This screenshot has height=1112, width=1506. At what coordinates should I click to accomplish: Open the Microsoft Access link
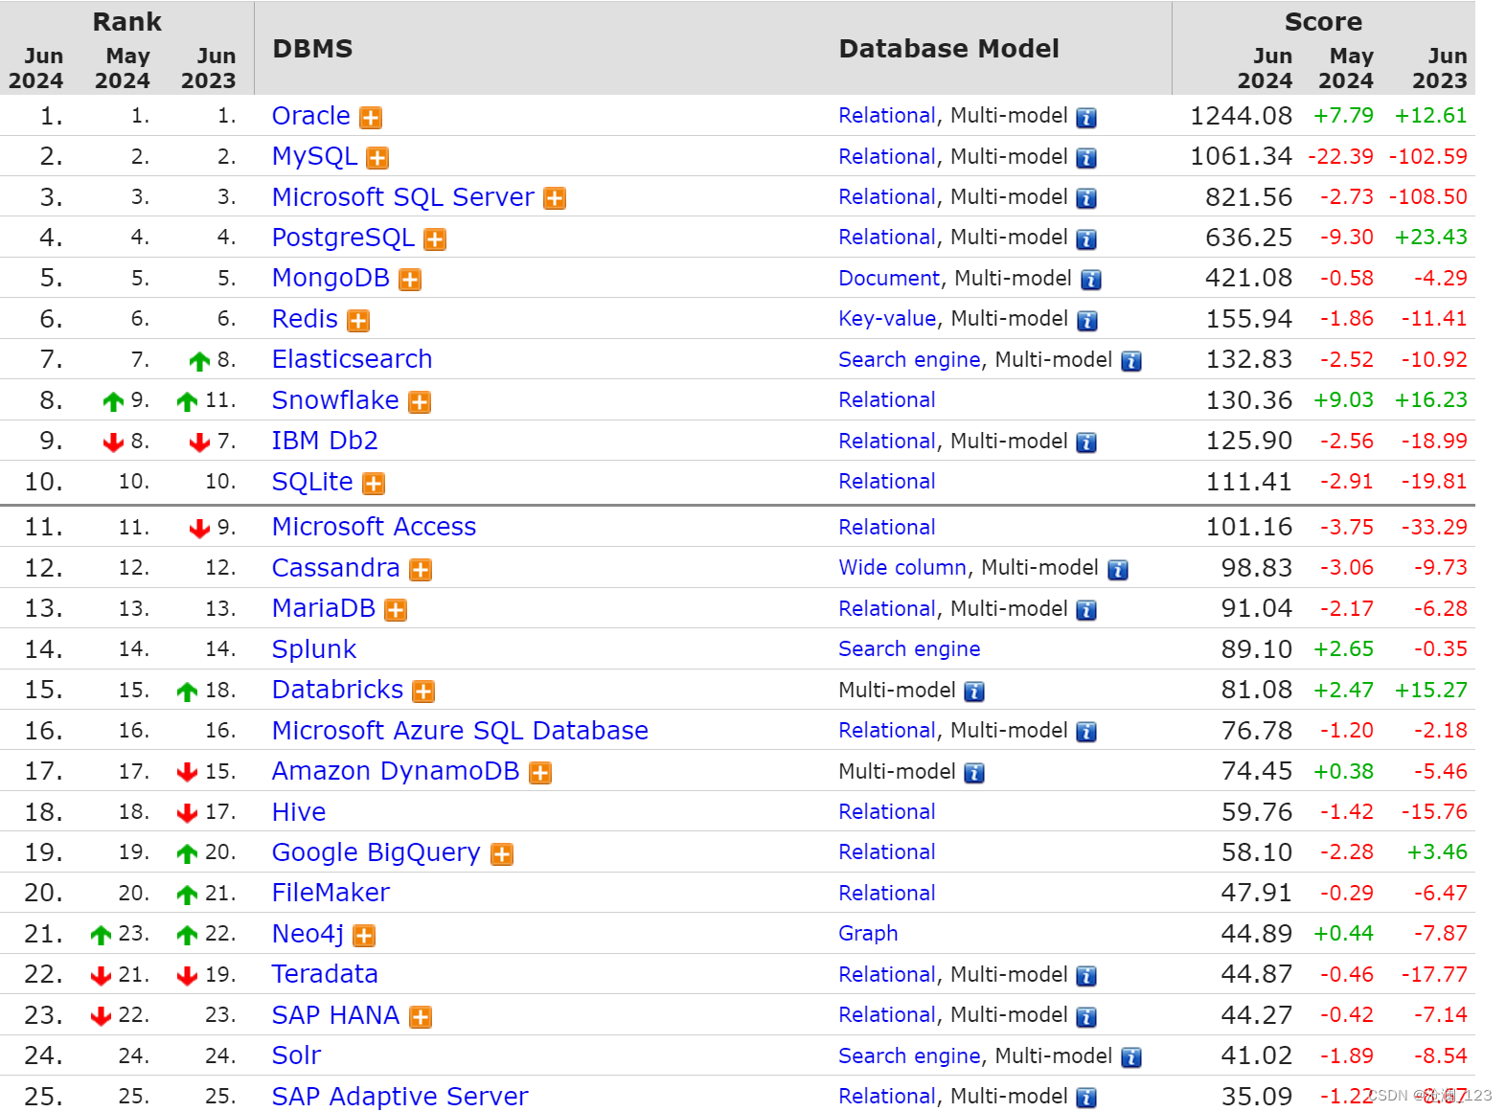click(374, 527)
